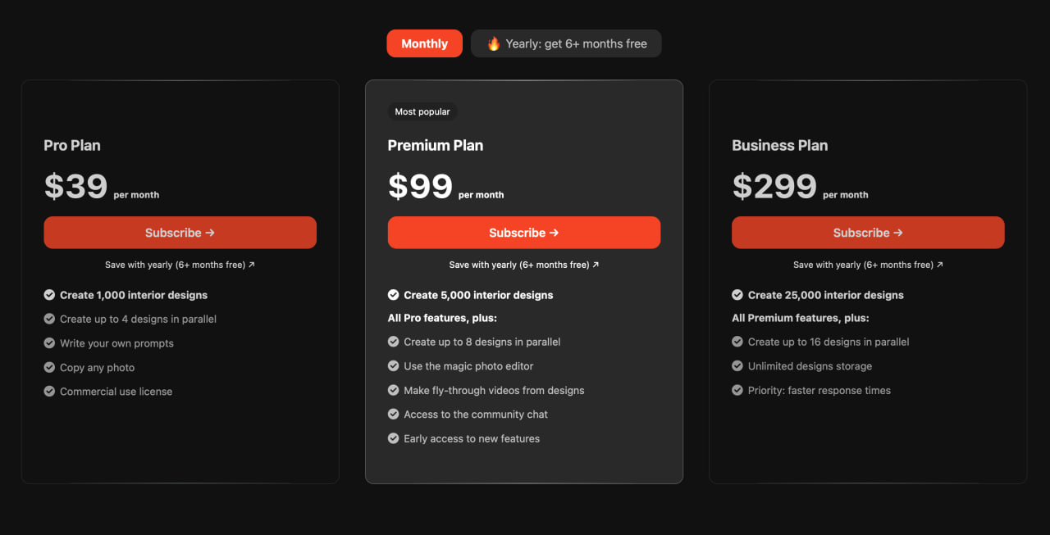Open Save with yearly link under Premium Plan
The image size is (1050, 535).
[524, 265]
